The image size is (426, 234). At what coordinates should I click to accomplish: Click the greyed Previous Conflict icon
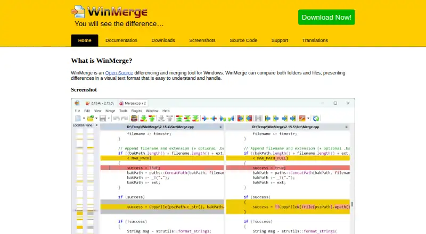(169, 119)
